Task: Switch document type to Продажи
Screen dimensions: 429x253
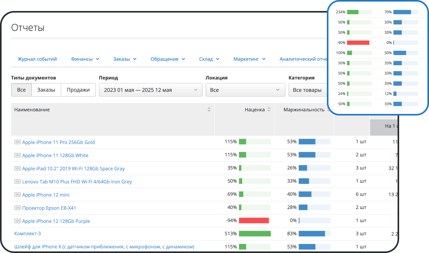Action: (x=78, y=90)
